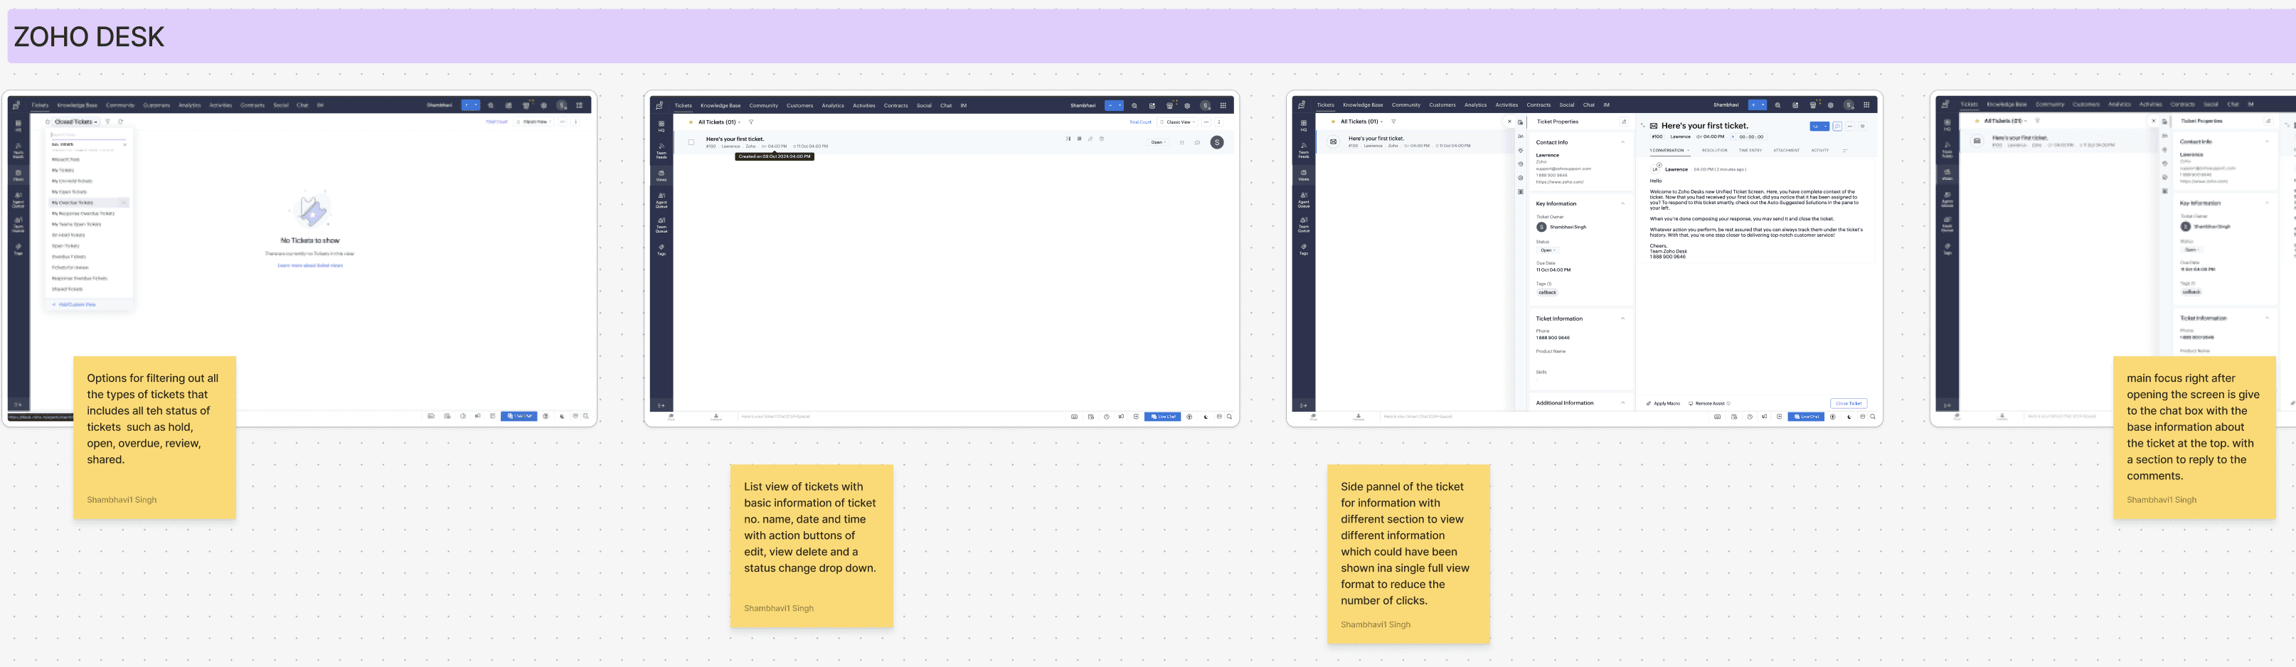Click comment bubble icon on ticket row
The width and height of the screenshot is (2296, 667).
(1197, 142)
